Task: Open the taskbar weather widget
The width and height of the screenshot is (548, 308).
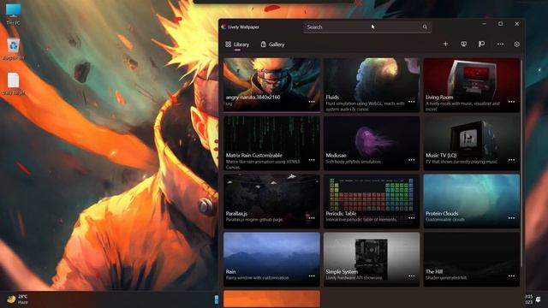Action: pos(17,299)
